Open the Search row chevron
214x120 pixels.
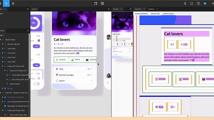click(92, 81)
